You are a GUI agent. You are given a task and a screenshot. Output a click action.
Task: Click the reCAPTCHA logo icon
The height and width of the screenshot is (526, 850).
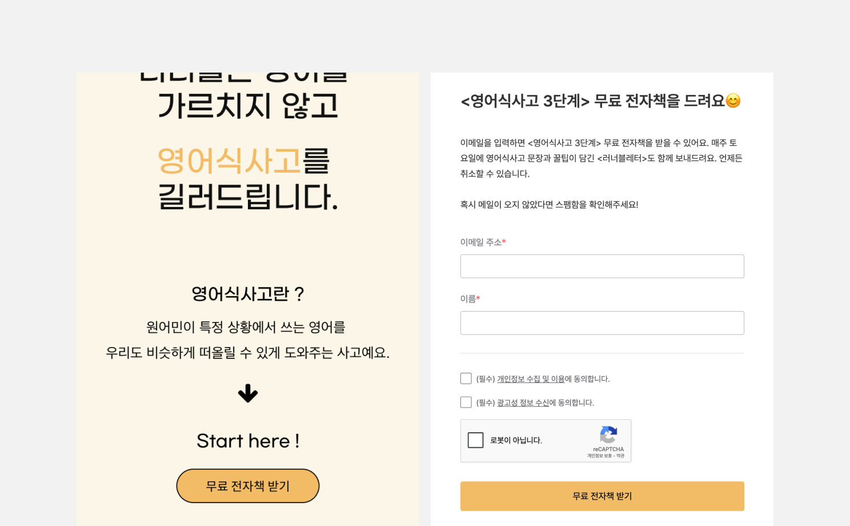pos(608,435)
